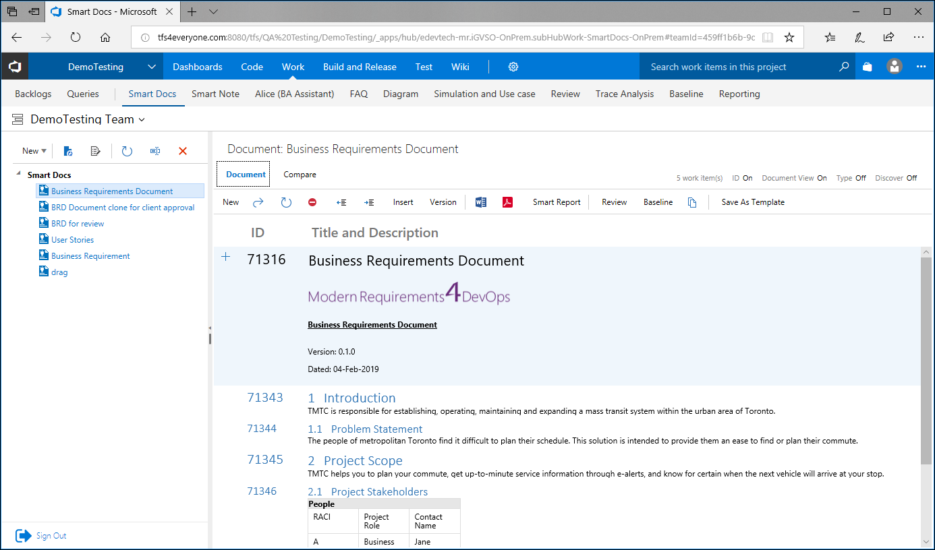Open the Version menu in the document toolbar
The width and height of the screenshot is (935, 550).
click(x=443, y=202)
